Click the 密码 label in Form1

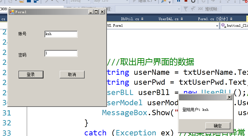click(x=22, y=55)
